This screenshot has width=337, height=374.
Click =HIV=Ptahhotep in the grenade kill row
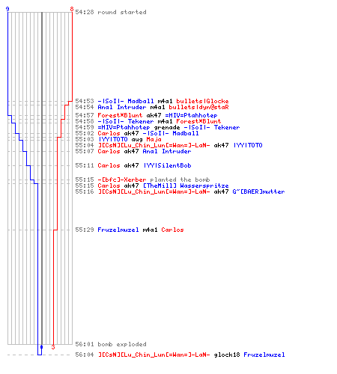click(x=124, y=127)
